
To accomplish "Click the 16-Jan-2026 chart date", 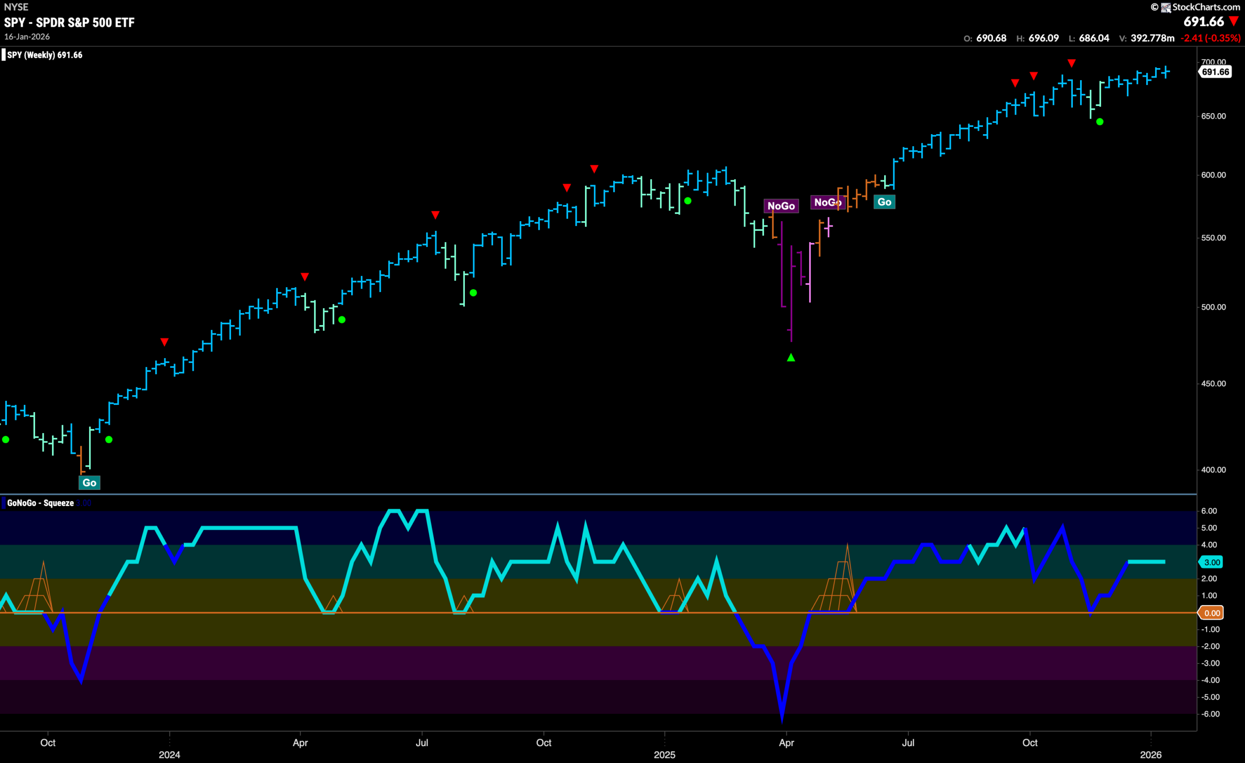I will point(27,37).
